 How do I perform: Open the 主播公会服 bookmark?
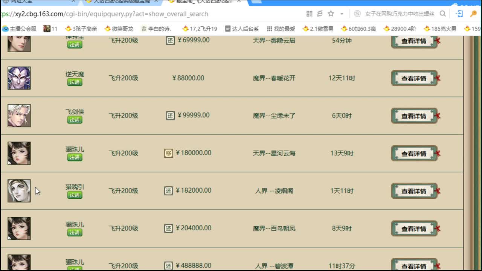pos(19,29)
